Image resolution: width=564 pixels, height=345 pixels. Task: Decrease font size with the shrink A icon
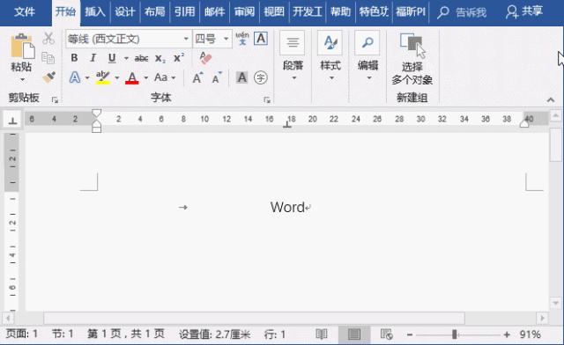point(217,77)
